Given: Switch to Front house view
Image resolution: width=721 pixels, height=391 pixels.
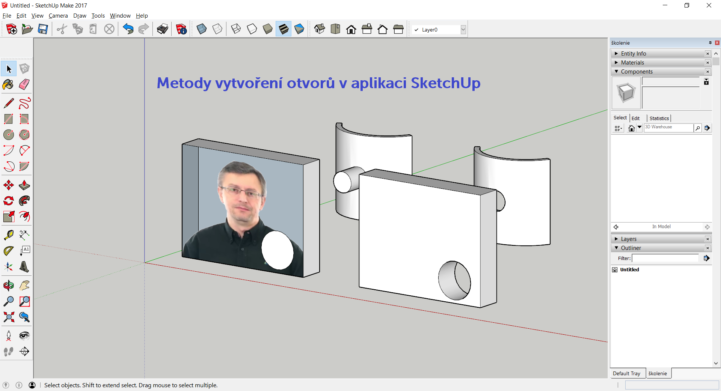Looking at the screenshot, I should pos(351,29).
